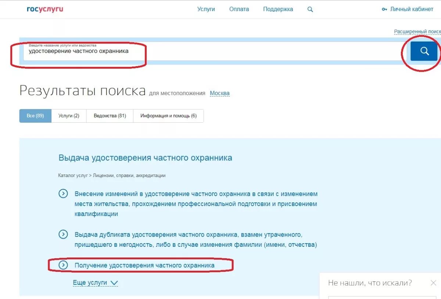Image resolution: width=441 pixels, height=299 pixels.
Task: Open Выдача дубликата удостоверения частного охранника
Action: coord(196,239)
